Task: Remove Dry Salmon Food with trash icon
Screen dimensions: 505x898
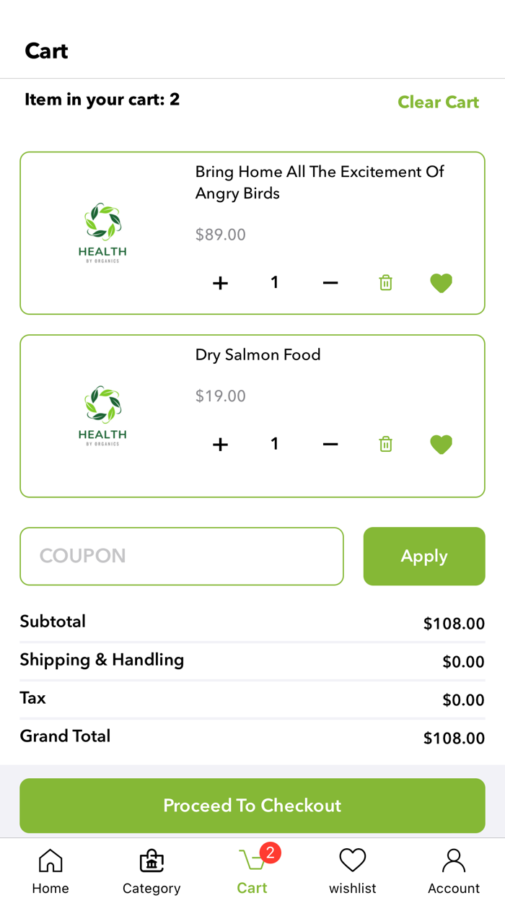Action: tap(385, 444)
